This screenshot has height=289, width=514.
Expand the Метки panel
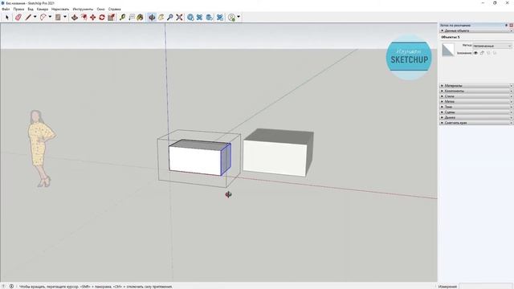[x=476, y=102]
